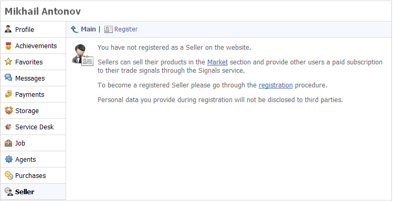Click the Service Desk bug icon
This screenshot has width=393, height=201.
click(8, 127)
